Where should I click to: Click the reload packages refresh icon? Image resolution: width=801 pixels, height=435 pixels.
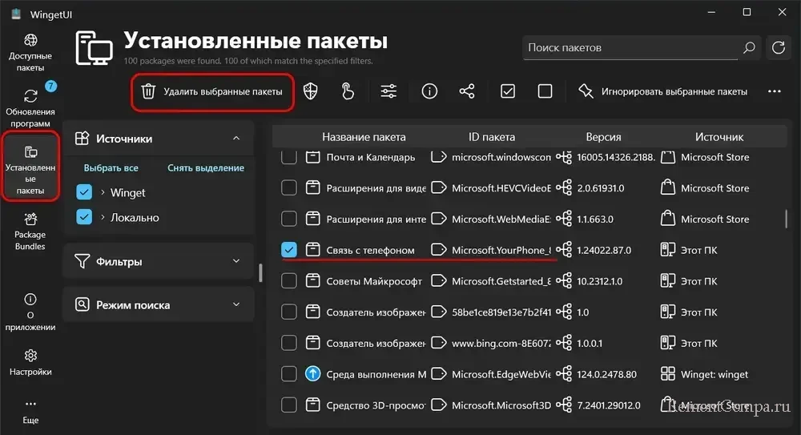778,48
